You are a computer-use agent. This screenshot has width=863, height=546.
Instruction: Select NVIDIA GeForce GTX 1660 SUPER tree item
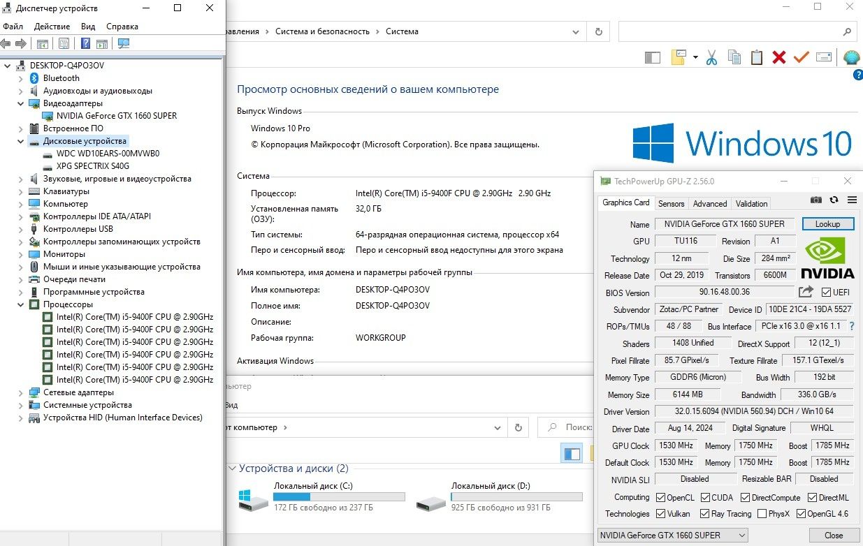point(117,116)
